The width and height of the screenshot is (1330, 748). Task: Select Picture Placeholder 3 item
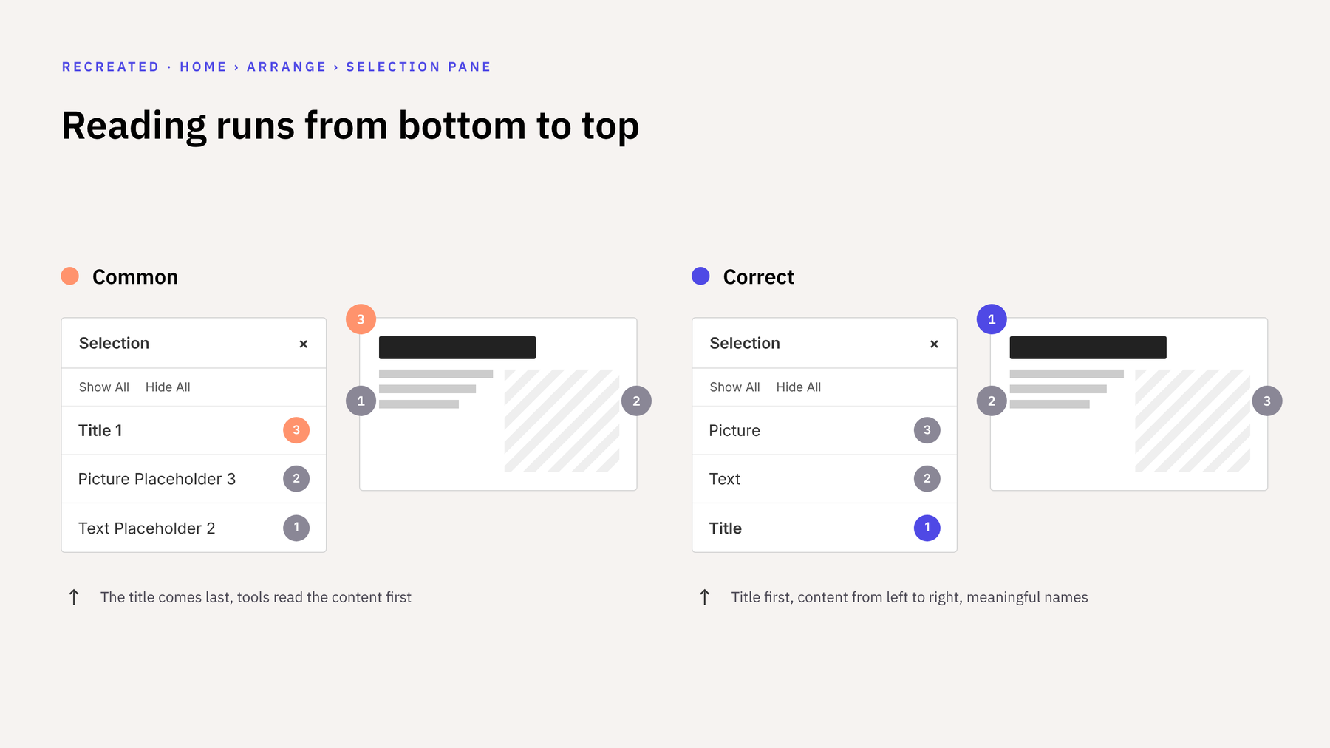click(x=194, y=479)
